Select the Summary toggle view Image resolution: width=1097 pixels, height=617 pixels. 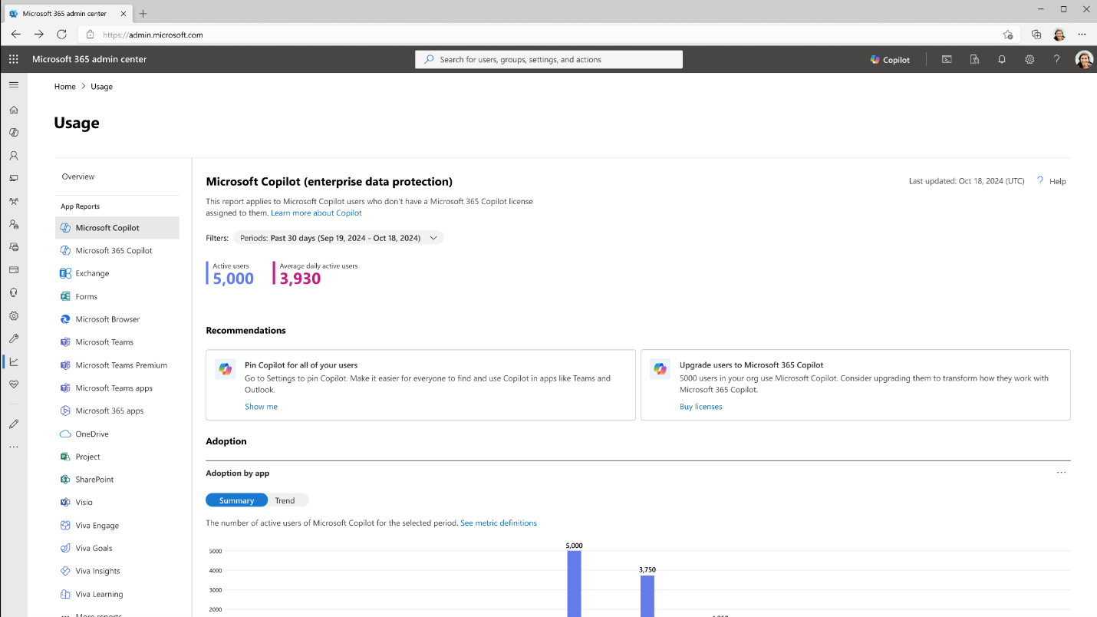[236, 500]
